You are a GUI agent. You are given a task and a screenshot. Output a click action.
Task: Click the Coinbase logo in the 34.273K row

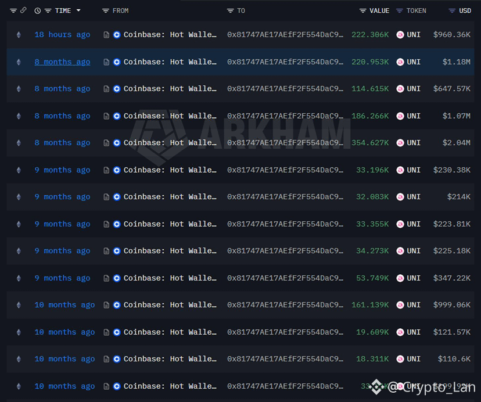(117, 251)
